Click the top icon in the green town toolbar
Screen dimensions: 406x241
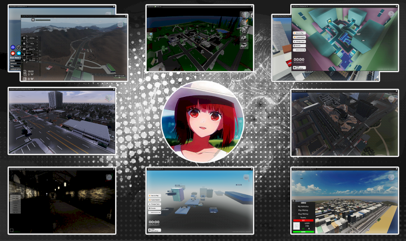244,15
